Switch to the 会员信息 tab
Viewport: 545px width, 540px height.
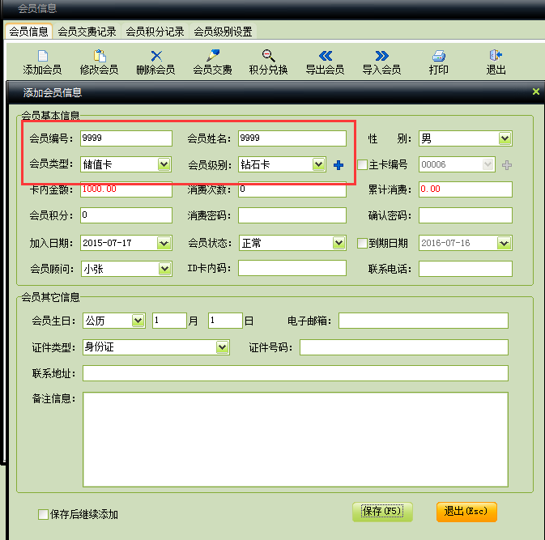click(28, 32)
